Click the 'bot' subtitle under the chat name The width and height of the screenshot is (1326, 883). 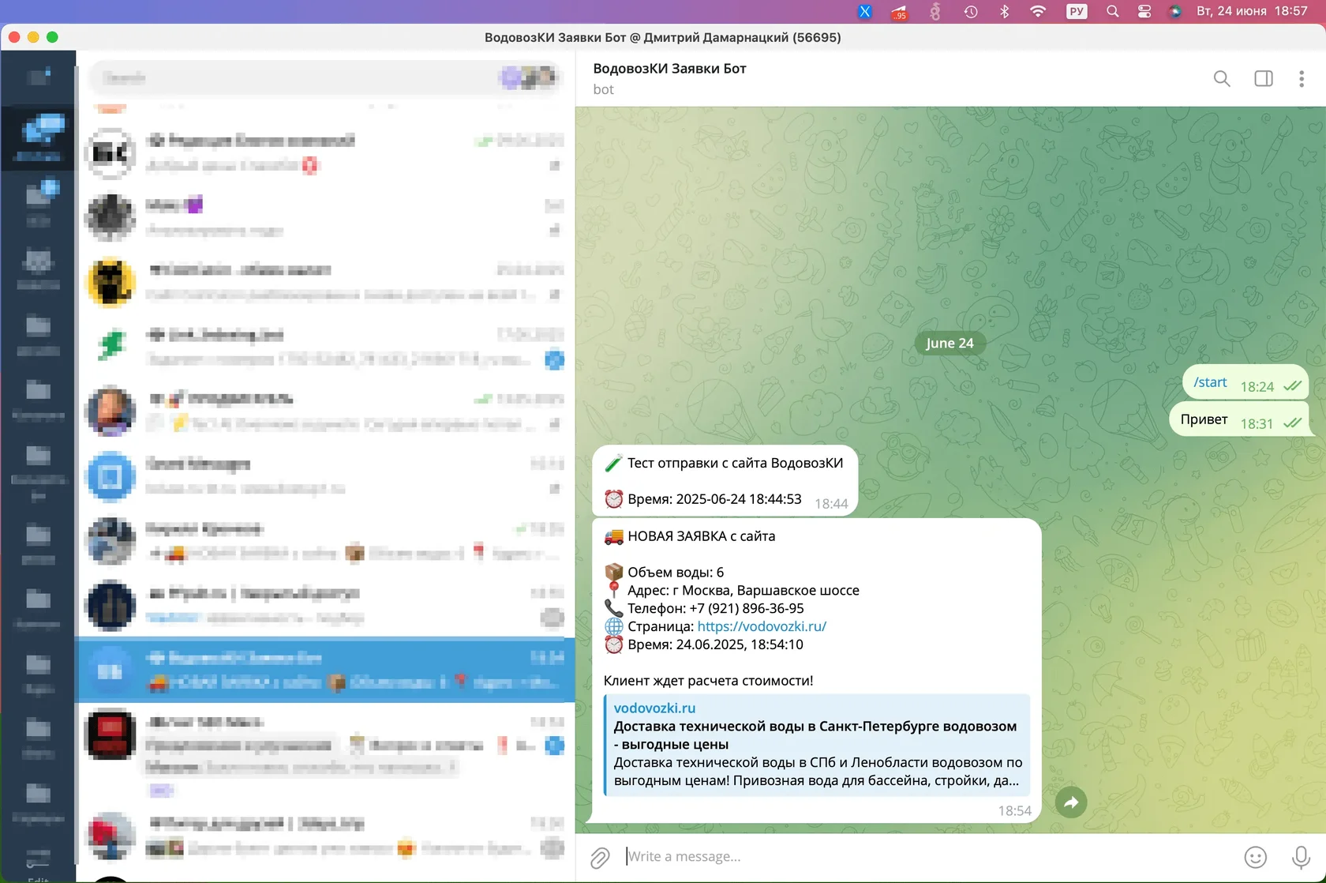tap(604, 89)
